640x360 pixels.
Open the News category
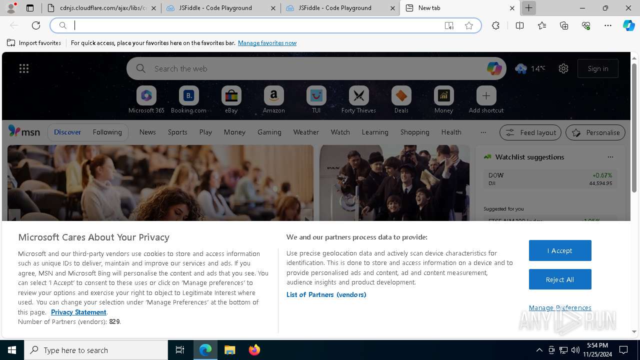point(147,132)
